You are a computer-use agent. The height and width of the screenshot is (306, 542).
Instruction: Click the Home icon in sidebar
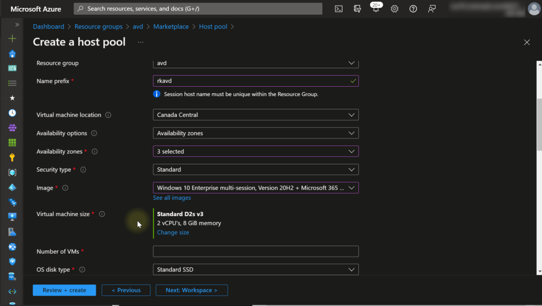12,53
